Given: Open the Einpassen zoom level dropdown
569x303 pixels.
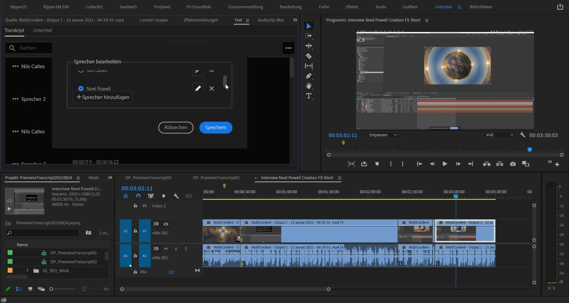Looking at the screenshot, I should [x=382, y=135].
